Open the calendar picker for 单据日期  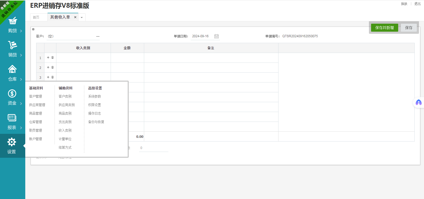coord(217,36)
